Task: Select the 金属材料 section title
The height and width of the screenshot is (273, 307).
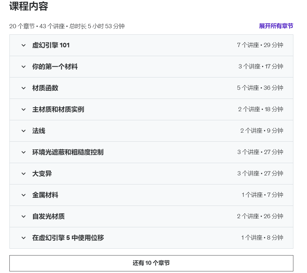Action: [x=45, y=195]
